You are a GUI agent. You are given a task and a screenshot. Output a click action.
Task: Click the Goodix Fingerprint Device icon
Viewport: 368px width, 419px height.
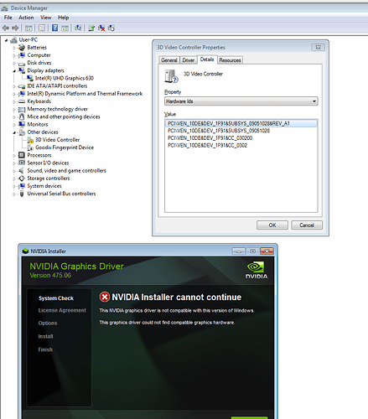point(30,147)
